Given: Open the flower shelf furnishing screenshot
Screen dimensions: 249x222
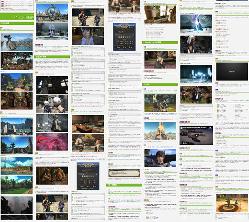Looking at the screenshot, I should [x=160, y=14].
